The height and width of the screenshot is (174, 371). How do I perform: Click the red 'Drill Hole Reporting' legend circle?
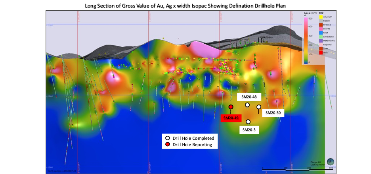(168, 144)
